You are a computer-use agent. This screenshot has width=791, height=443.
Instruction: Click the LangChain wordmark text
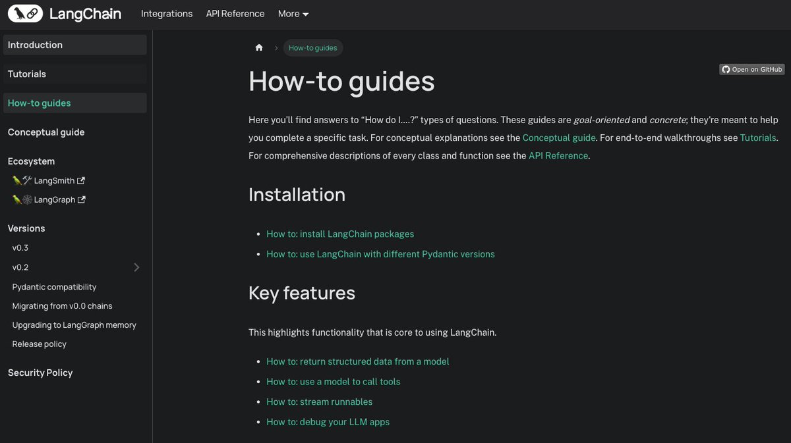coord(84,13)
